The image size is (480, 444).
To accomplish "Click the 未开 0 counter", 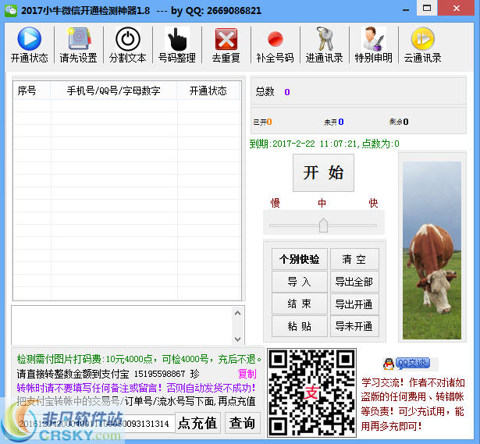I will [x=334, y=122].
